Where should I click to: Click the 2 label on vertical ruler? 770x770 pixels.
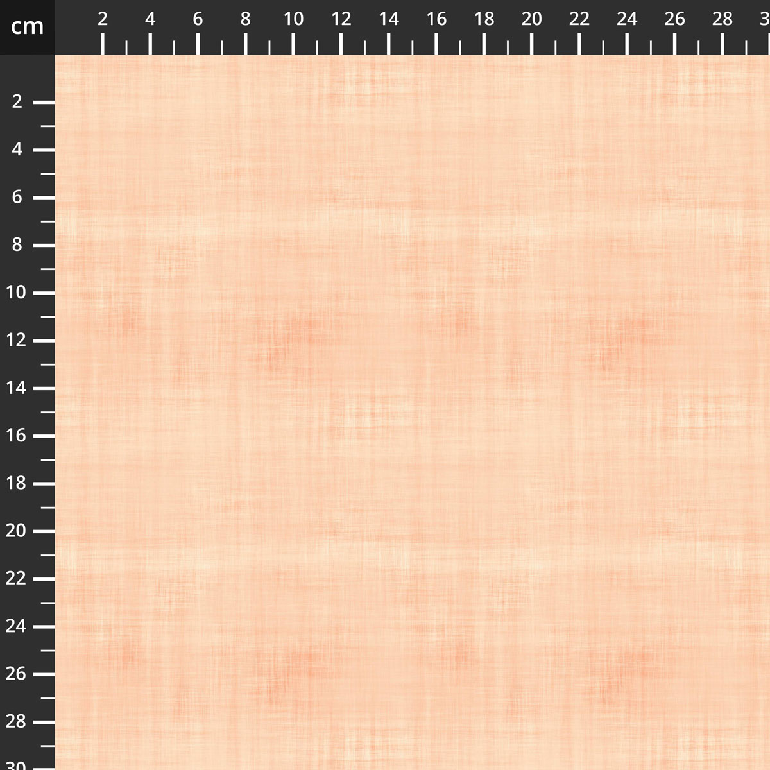[x=17, y=101]
